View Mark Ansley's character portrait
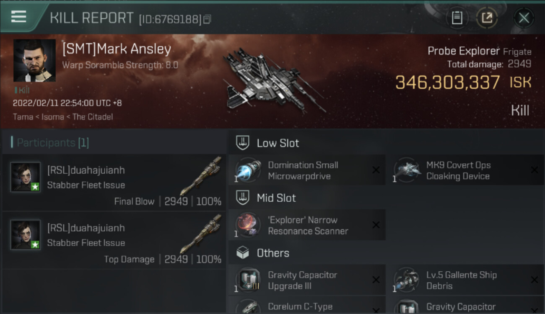545x314 pixels. 34,60
